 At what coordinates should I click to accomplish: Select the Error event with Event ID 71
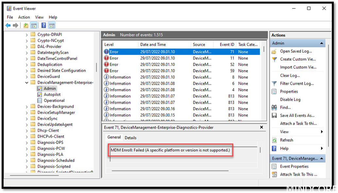tap(163, 52)
